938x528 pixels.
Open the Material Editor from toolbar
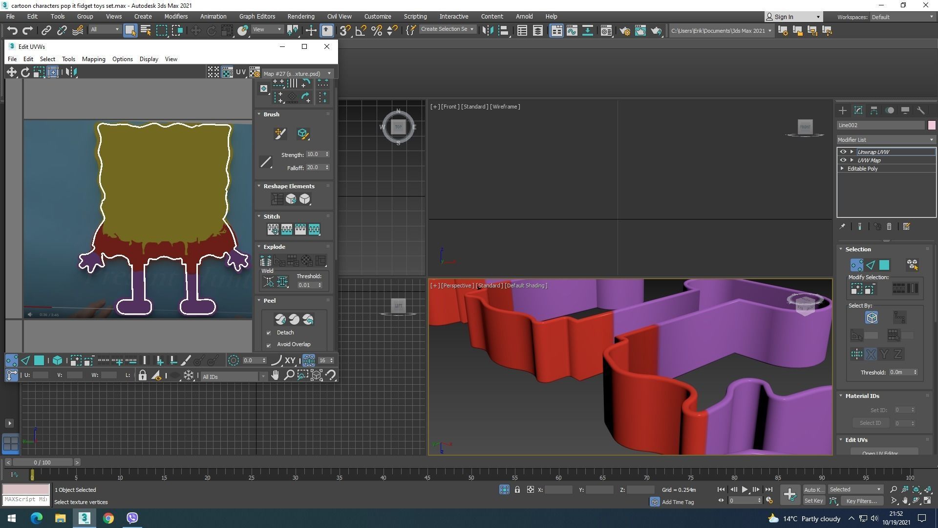[606, 31]
